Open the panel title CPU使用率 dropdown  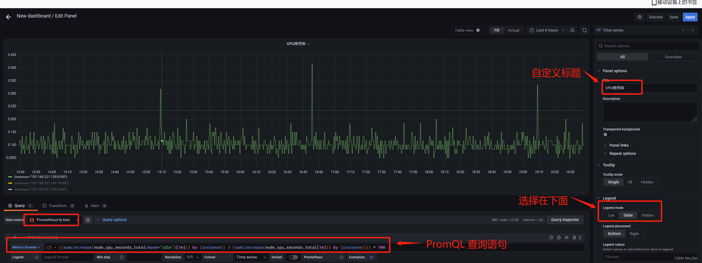(298, 44)
